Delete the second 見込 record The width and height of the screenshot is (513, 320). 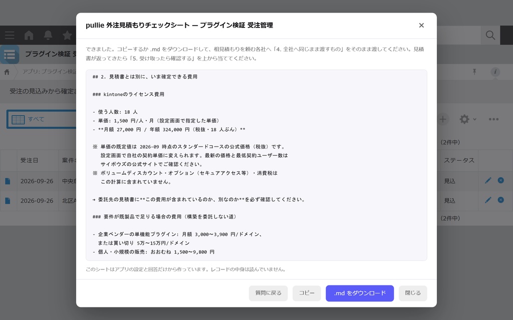pos(500,200)
